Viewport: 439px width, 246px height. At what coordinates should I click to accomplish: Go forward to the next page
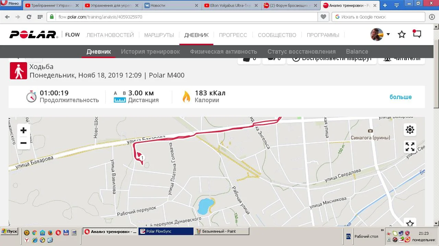pos(18,17)
